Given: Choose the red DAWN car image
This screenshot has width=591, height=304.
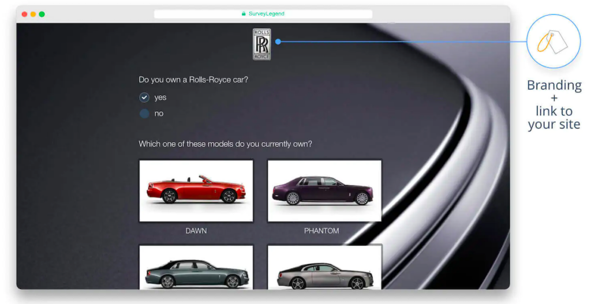Looking at the screenshot, I should (196, 191).
